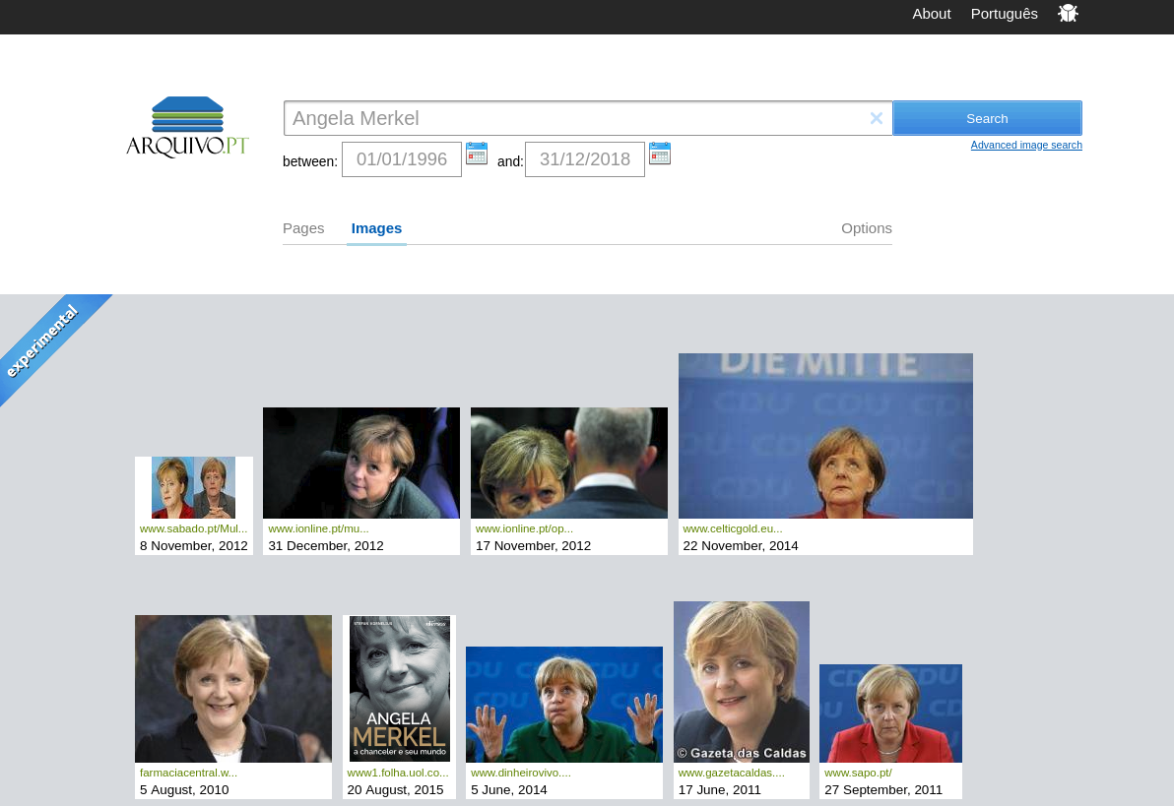Click the bug report icon
This screenshot has width=1174, height=806.
(1068, 14)
